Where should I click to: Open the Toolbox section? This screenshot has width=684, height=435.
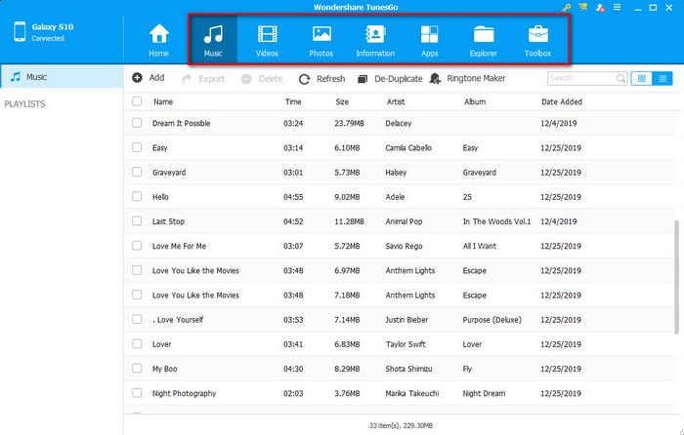[537, 41]
